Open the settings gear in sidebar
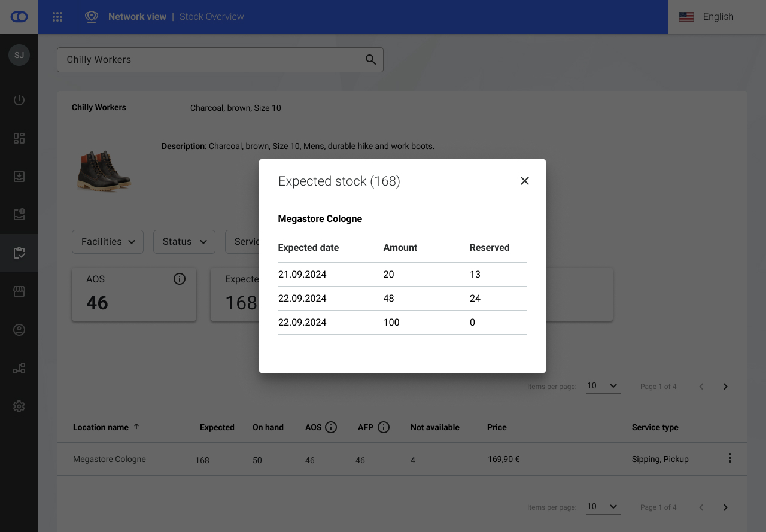766x532 pixels. point(19,406)
